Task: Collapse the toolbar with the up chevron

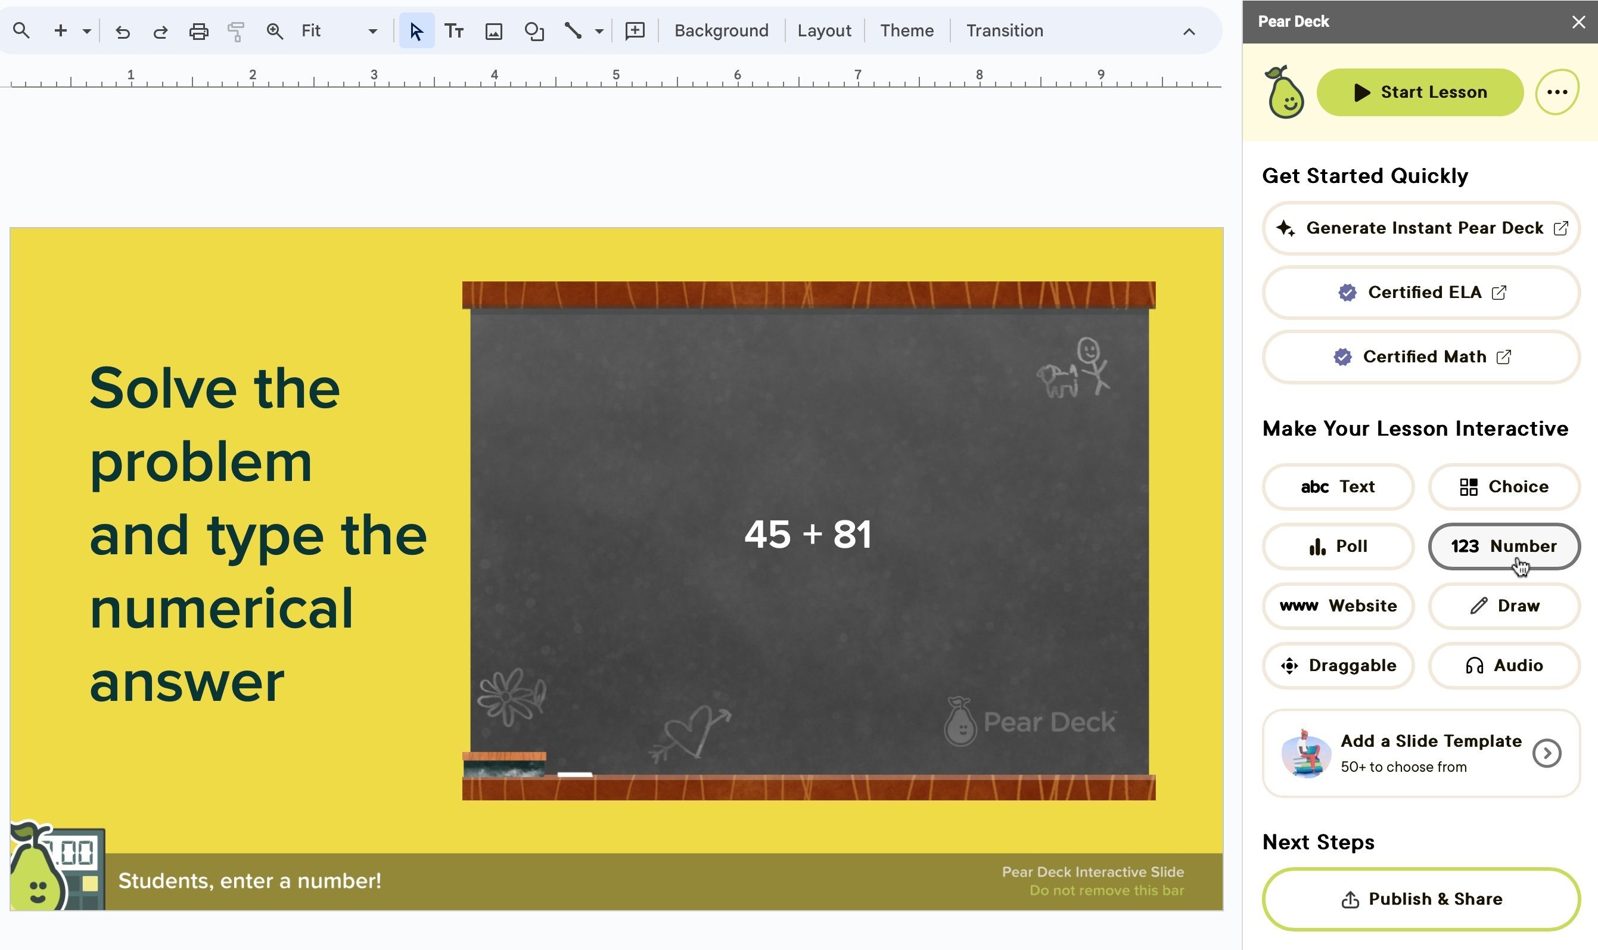Action: point(1189,32)
